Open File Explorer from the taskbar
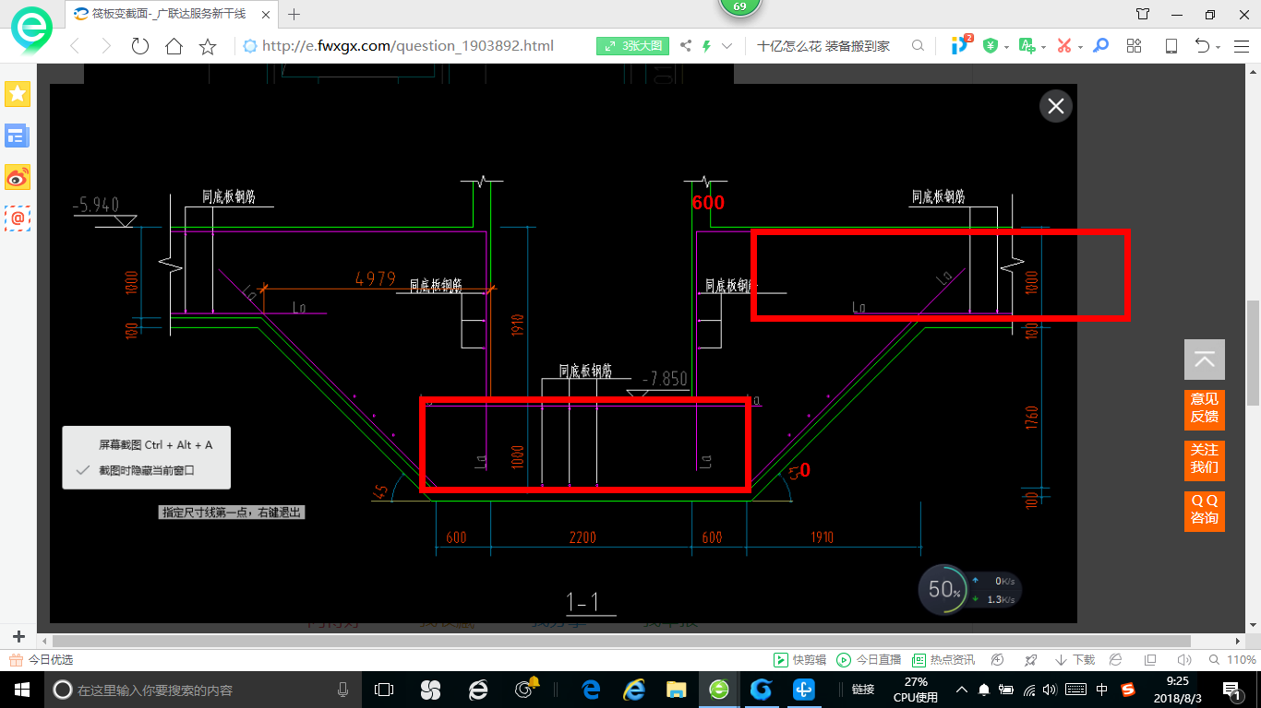1261x708 pixels. coord(677,690)
